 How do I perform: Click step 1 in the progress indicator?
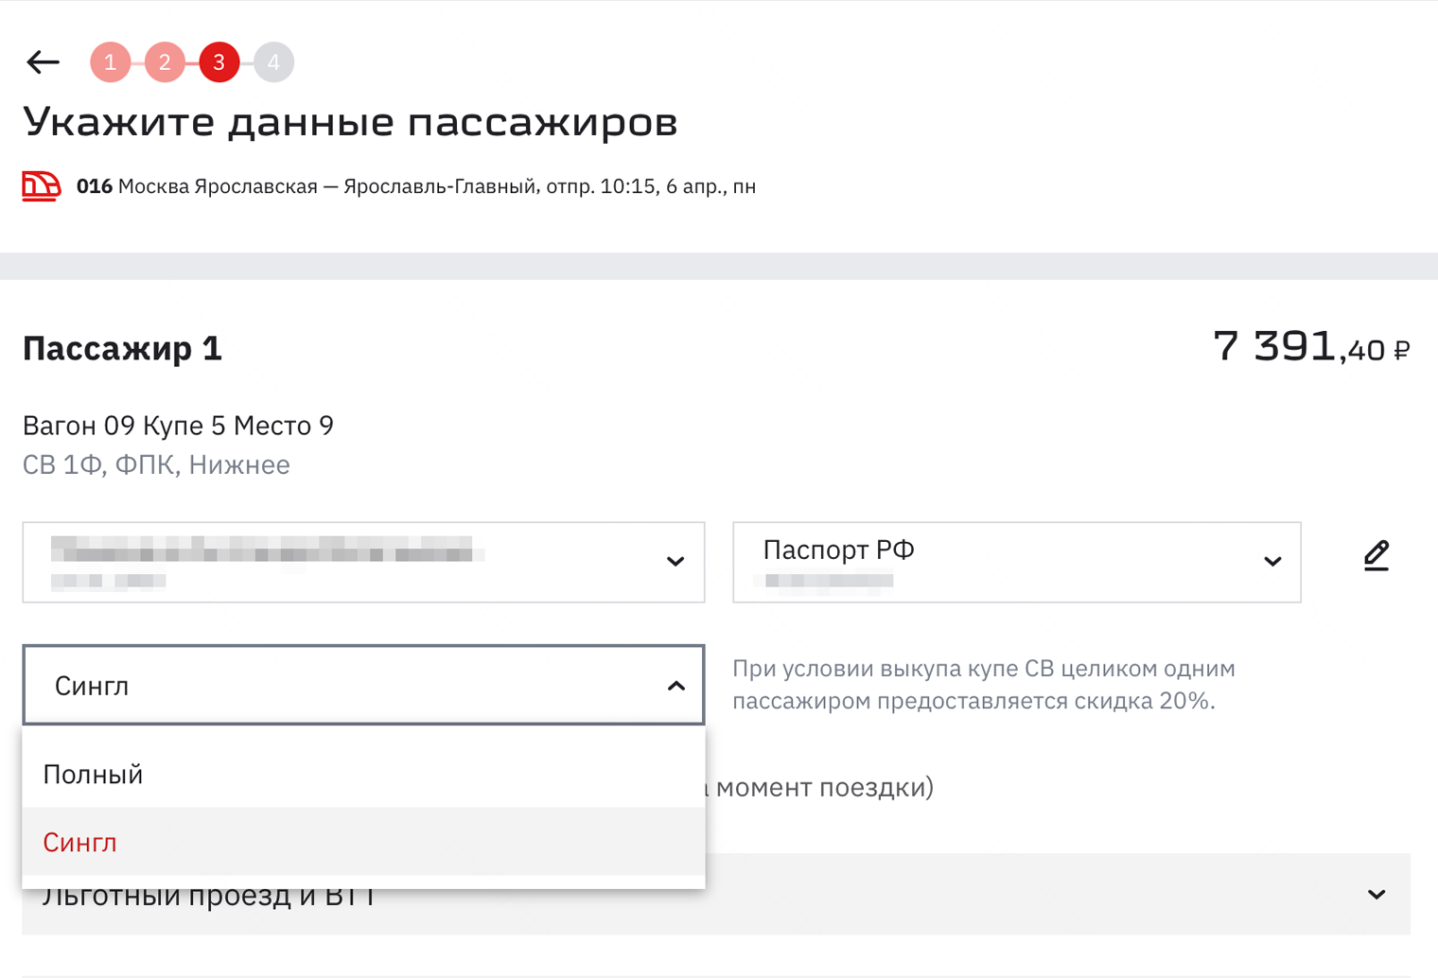110,61
